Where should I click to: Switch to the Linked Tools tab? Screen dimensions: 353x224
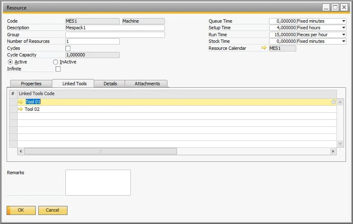(73, 83)
